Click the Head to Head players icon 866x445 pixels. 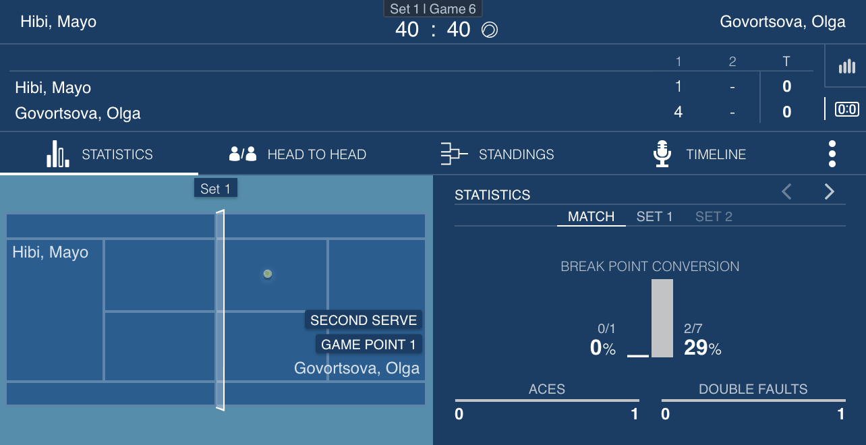[x=243, y=154]
